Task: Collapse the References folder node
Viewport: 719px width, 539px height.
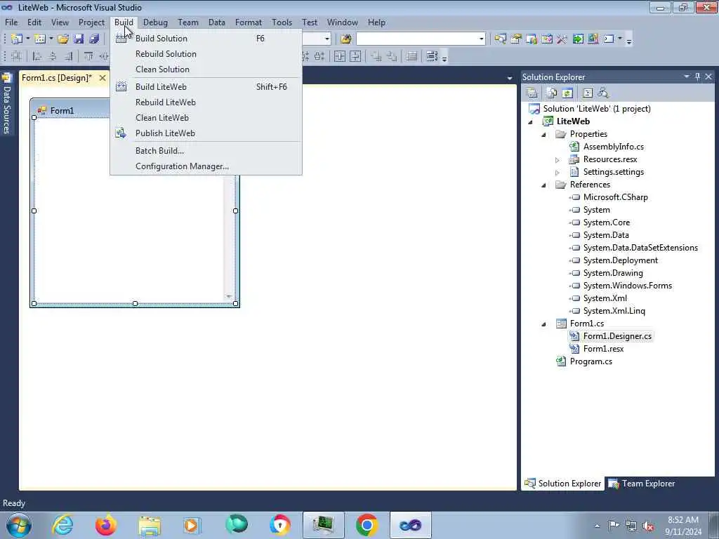Action: point(544,185)
